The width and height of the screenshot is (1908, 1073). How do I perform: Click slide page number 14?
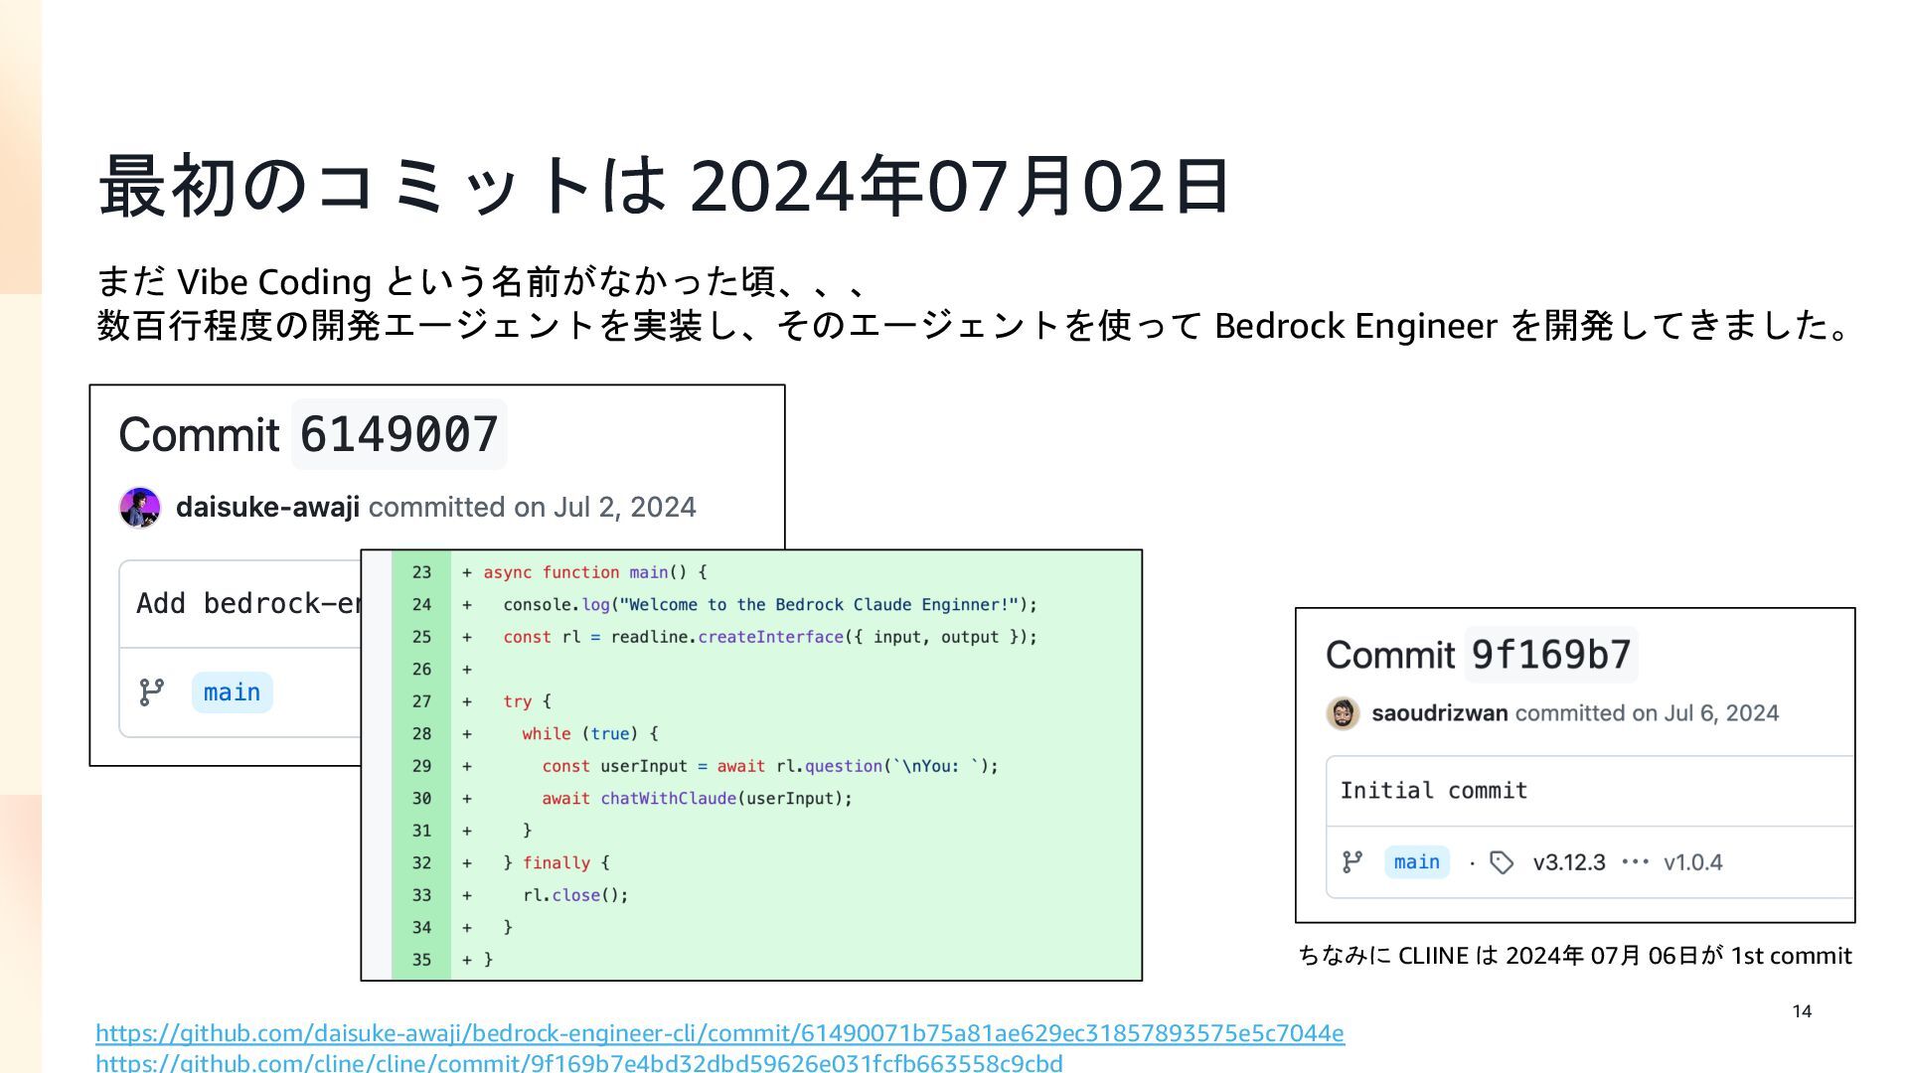(x=1802, y=1011)
